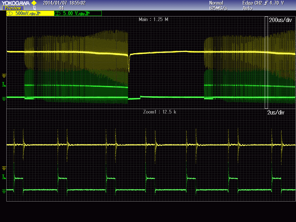The width and height of the screenshot is (296, 222).
Task: Click the Zoom1 : 12.5 k label
Action: point(160,112)
